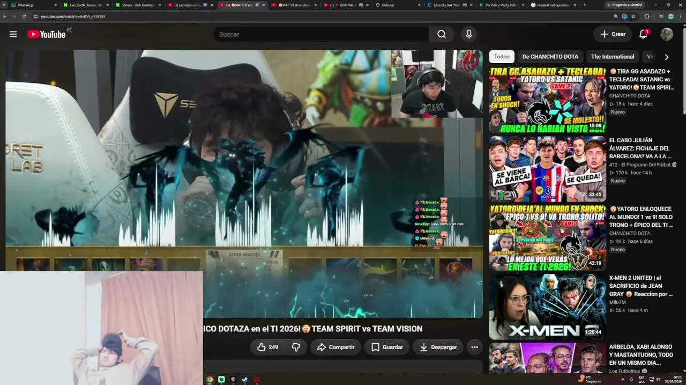Open a new browser tab
The width and height of the screenshot is (686, 385).
[x=584, y=5]
